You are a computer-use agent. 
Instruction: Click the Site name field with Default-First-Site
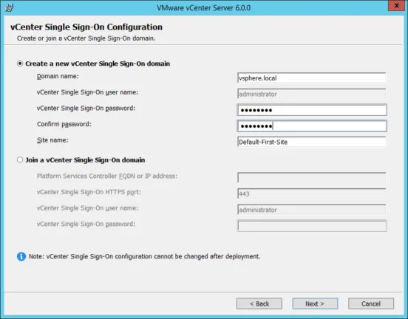(312, 142)
